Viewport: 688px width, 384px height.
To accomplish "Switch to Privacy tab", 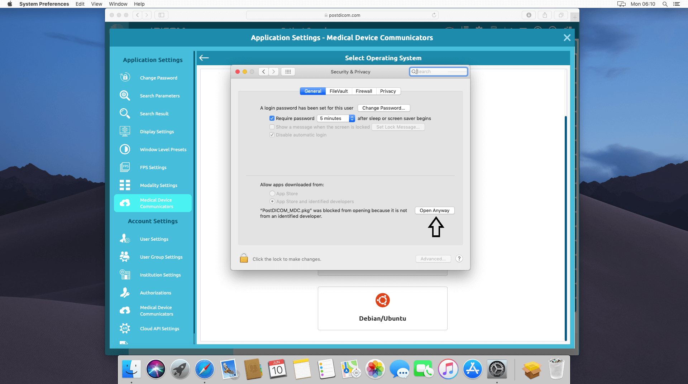I will [x=388, y=91].
